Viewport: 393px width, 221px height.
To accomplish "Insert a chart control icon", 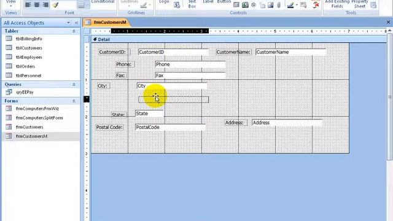I will (245, 5).
